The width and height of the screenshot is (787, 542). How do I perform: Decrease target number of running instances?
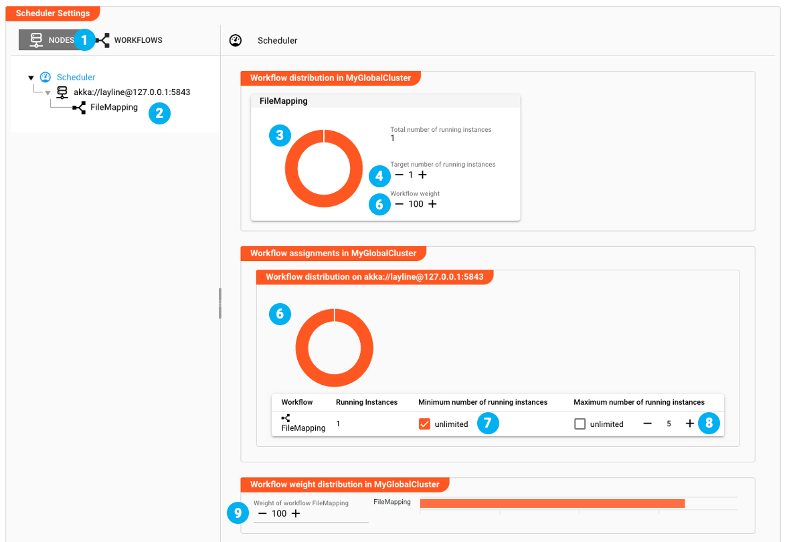tap(400, 175)
